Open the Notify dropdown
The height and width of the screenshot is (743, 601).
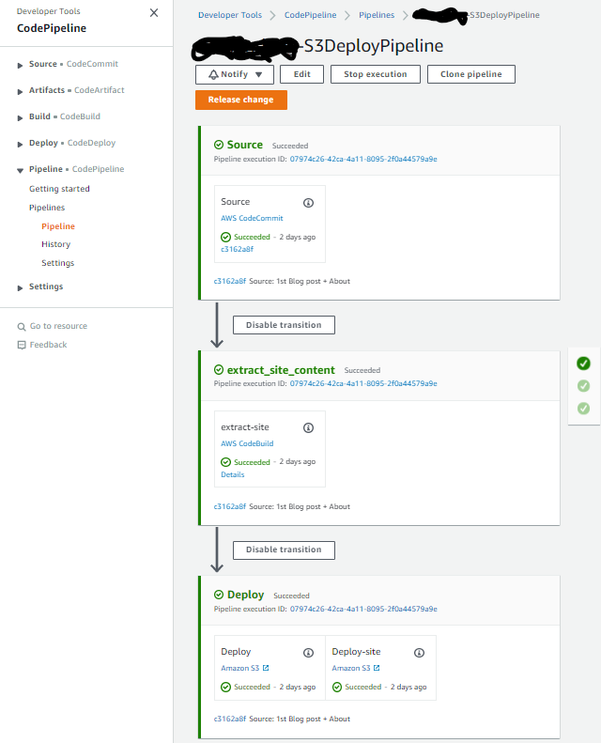tap(235, 74)
